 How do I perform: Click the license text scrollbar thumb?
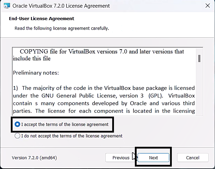(199, 58)
